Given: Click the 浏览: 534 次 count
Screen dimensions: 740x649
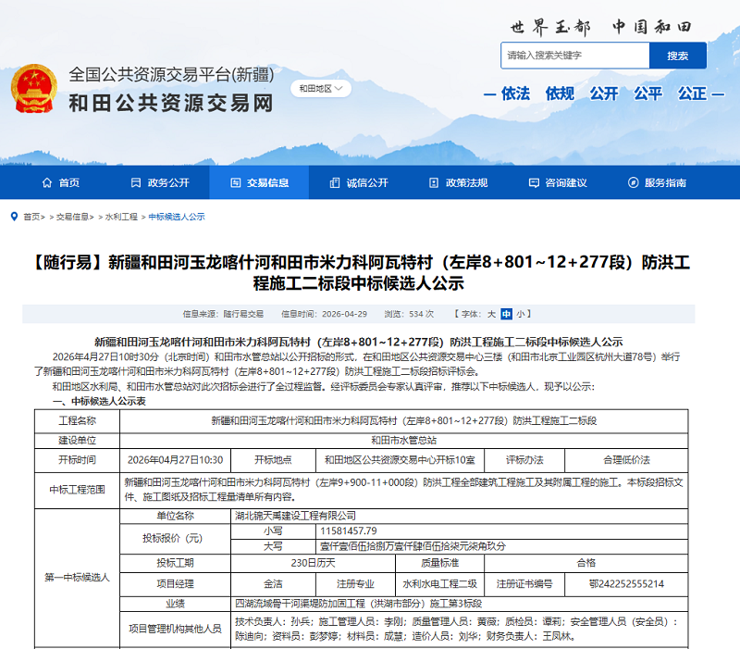Looking at the screenshot, I should (x=409, y=314).
